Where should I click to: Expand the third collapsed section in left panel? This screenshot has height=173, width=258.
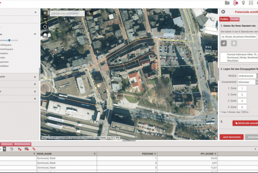(35, 91)
